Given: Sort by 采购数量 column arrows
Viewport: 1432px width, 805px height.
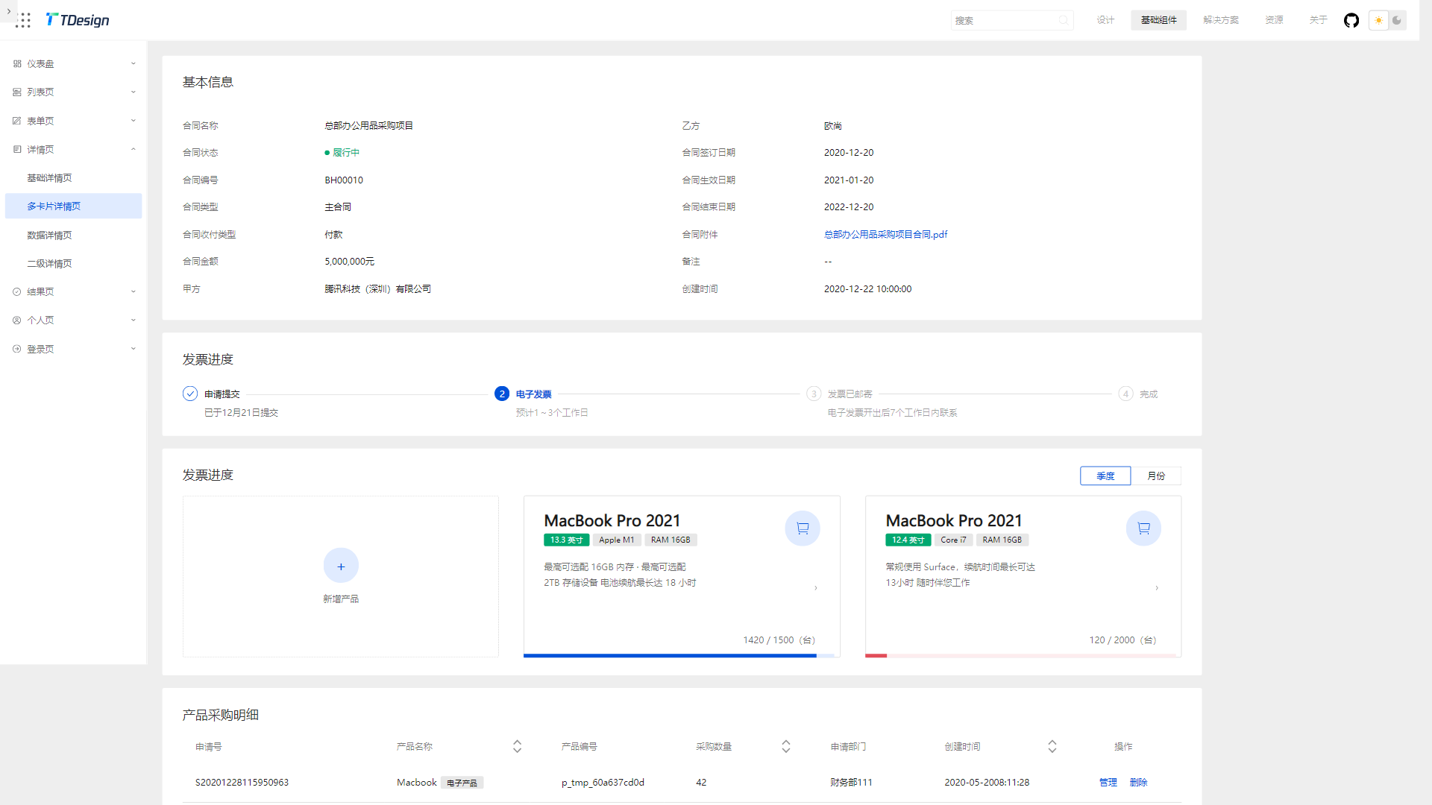Looking at the screenshot, I should 785,746.
